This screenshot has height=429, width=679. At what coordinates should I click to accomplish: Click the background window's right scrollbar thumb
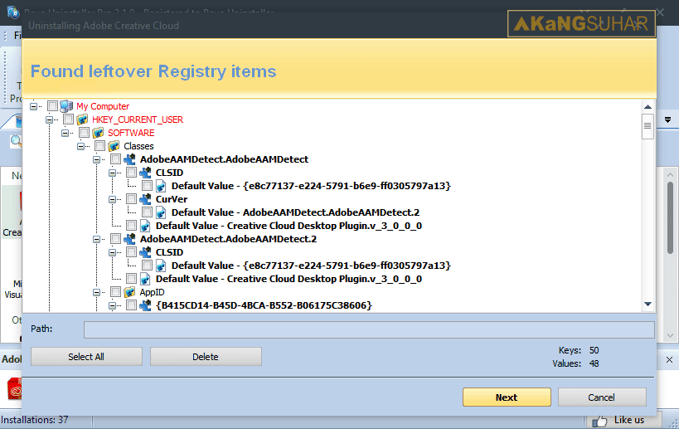671,218
